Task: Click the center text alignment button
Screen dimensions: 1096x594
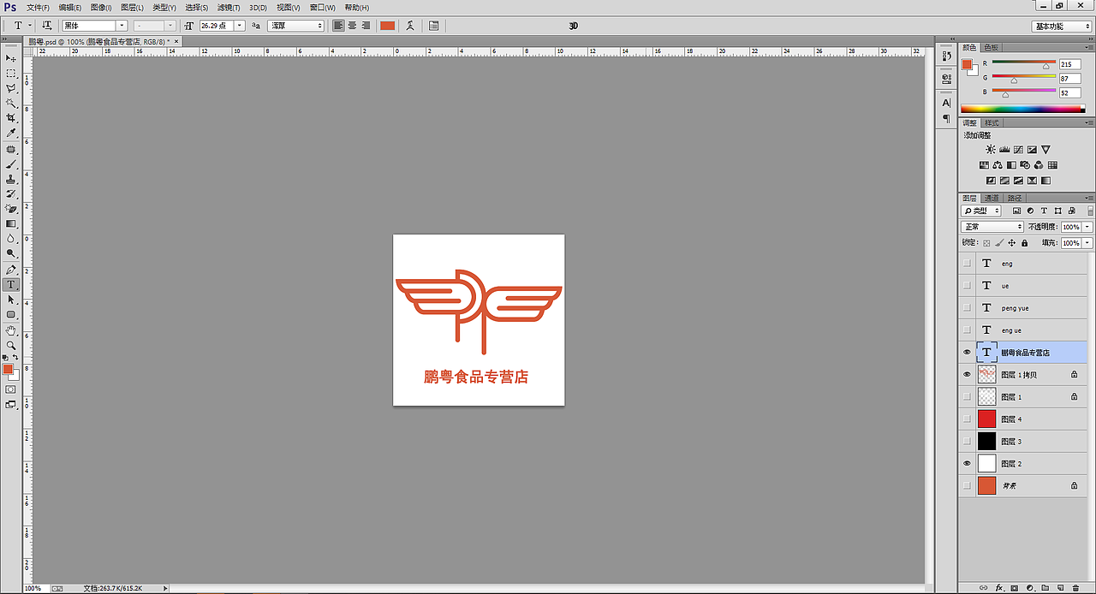Action: (x=350, y=26)
